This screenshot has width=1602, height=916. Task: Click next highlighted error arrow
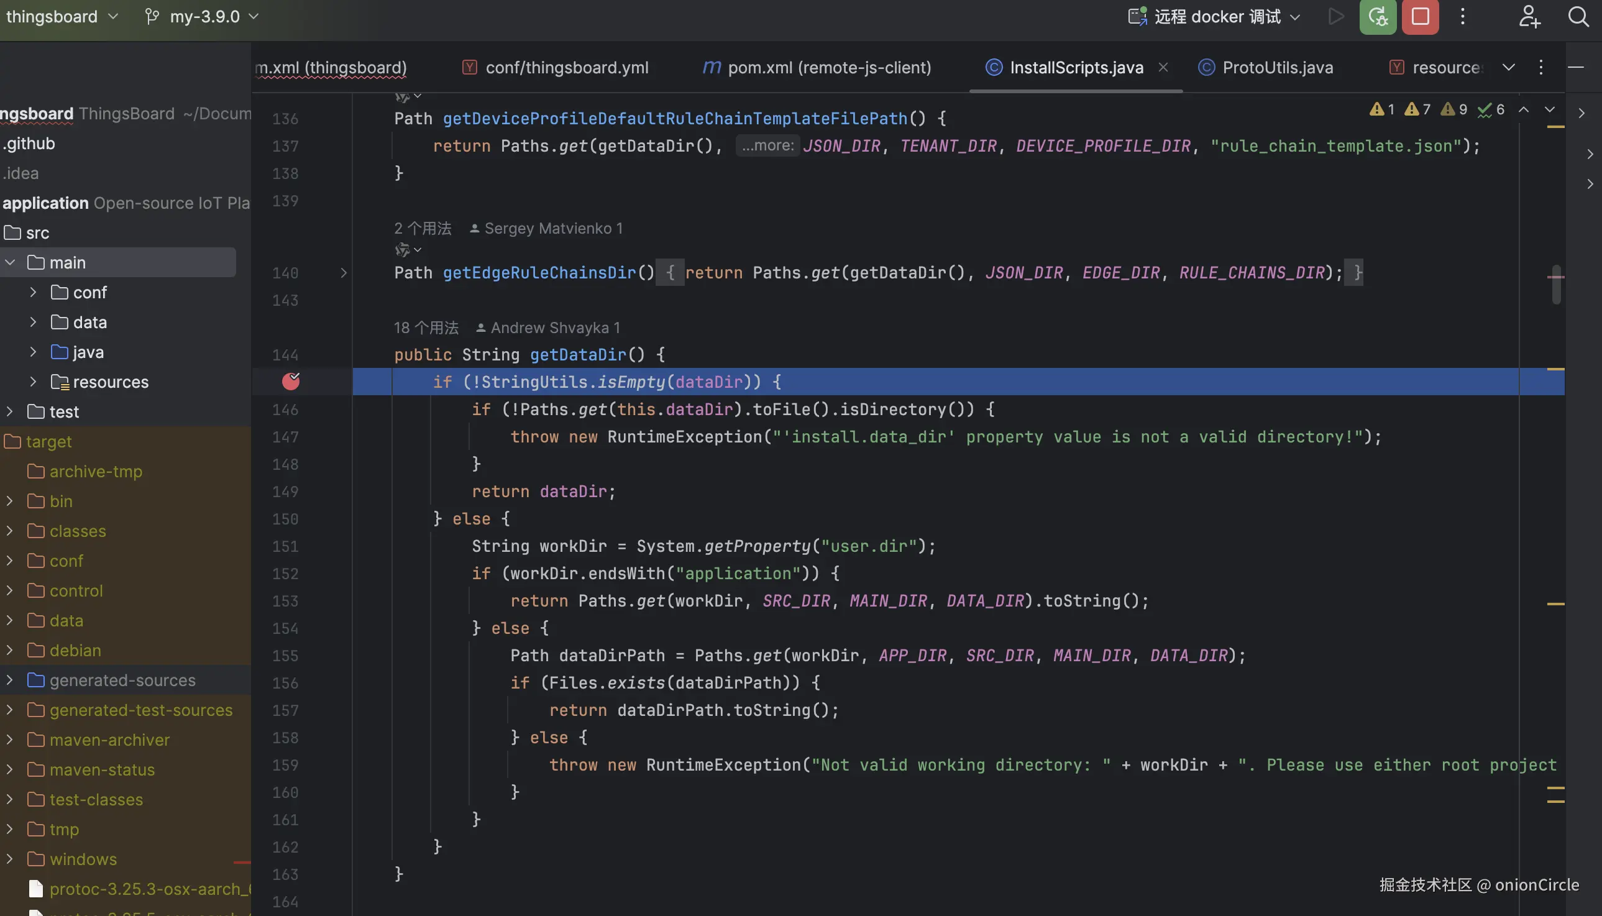click(1550, 109)
